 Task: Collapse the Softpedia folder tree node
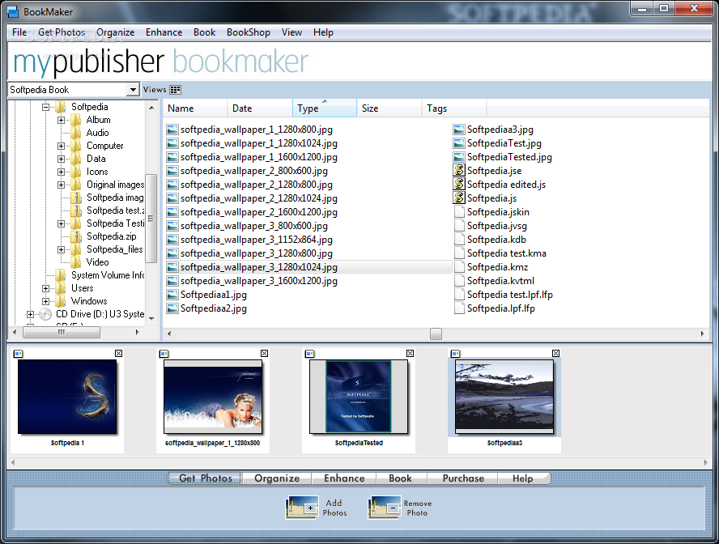click(x=45, y=107)
